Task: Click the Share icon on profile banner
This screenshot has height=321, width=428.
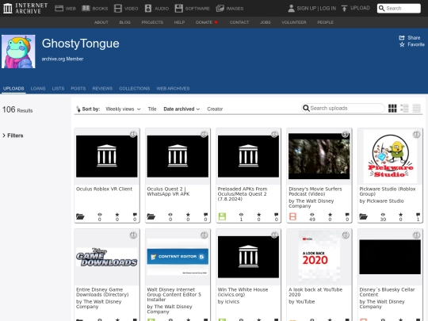Action: point(402,38)
